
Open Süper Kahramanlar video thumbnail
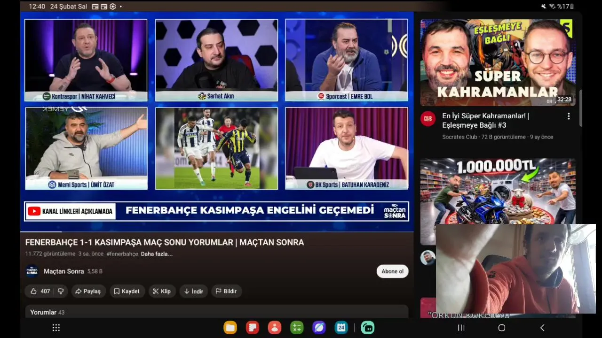pyautogui.click(x=498, y=62)
